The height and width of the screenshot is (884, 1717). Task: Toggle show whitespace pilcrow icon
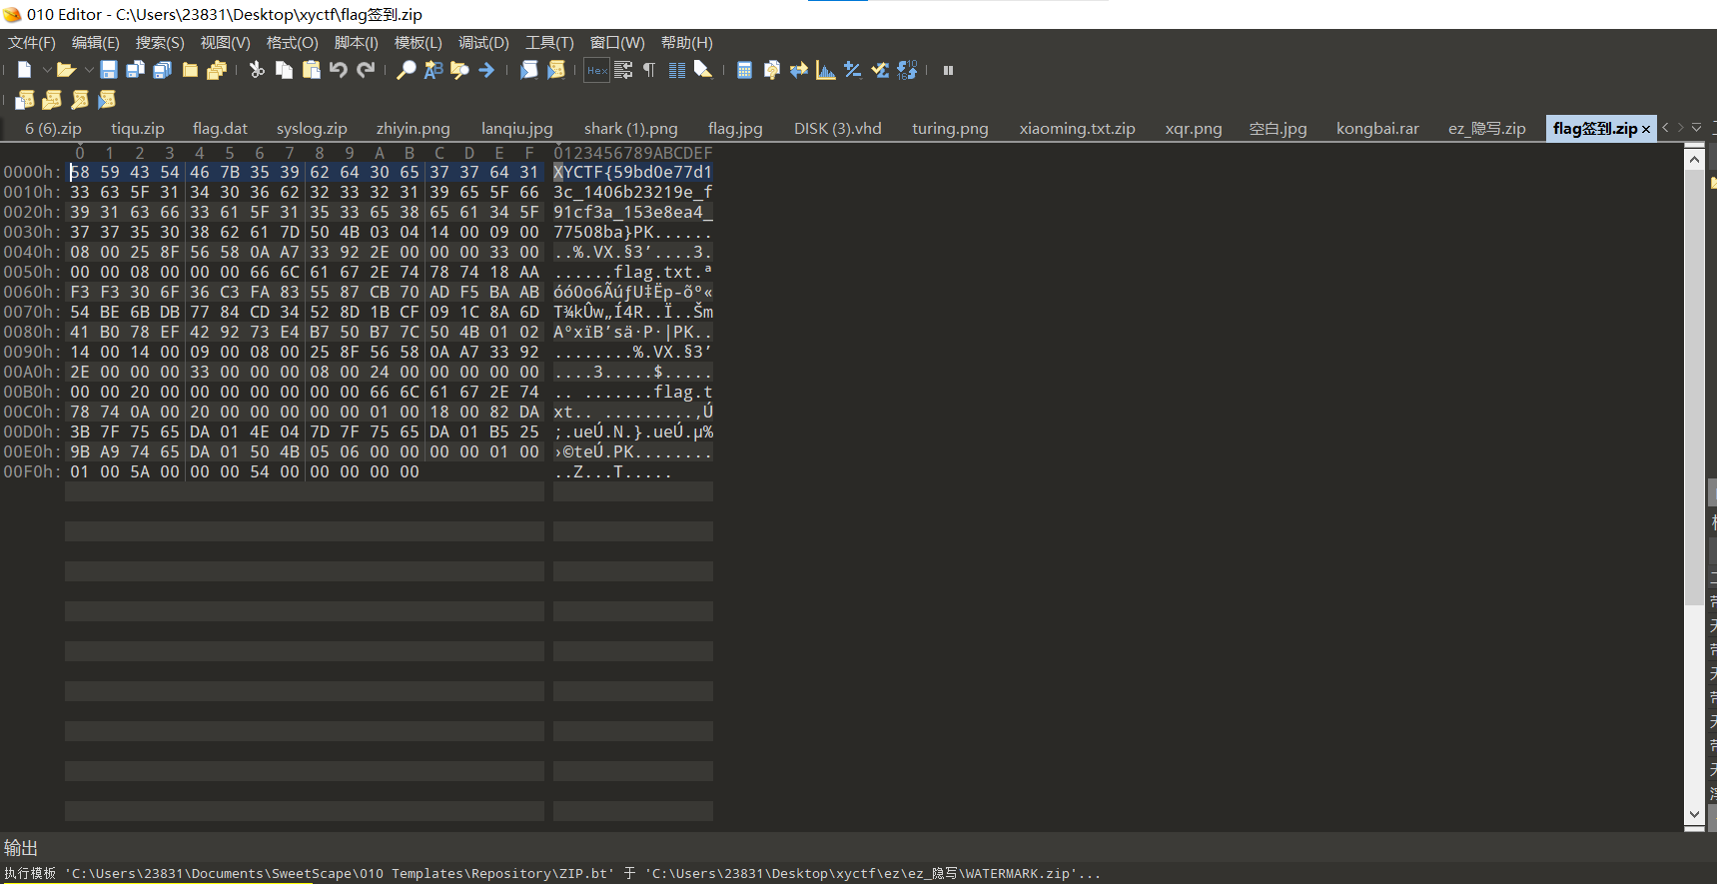click(649, 70)
